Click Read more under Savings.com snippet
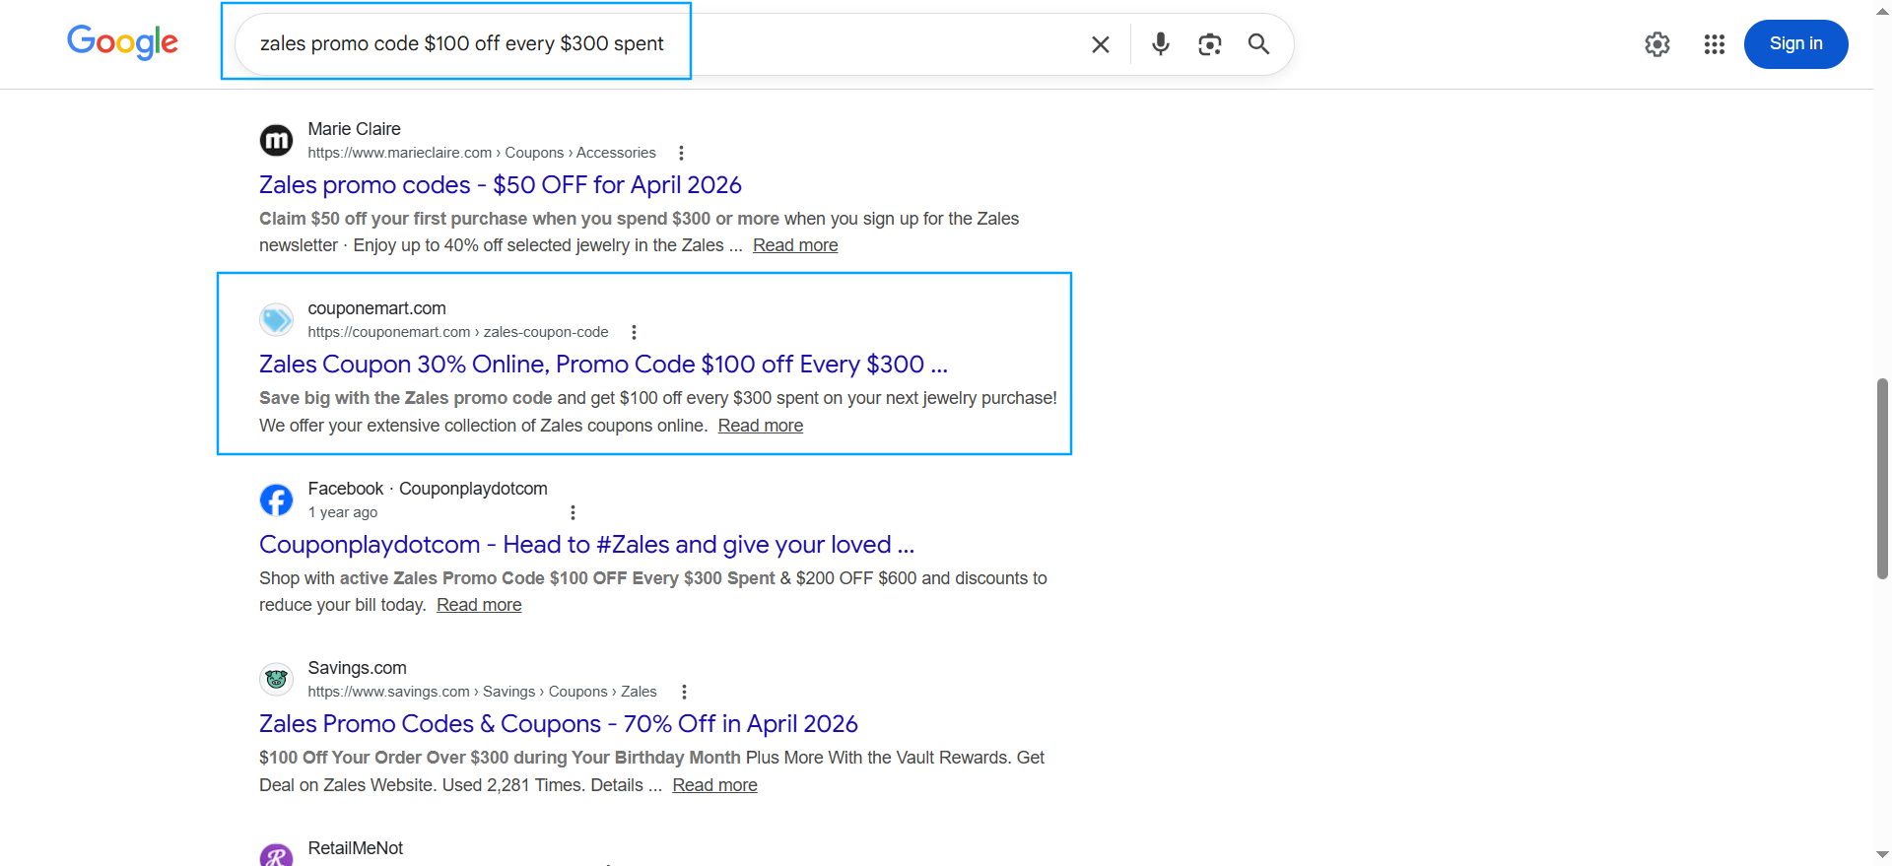This screenshot has height=866, width=1892. [x=714, y=785]
